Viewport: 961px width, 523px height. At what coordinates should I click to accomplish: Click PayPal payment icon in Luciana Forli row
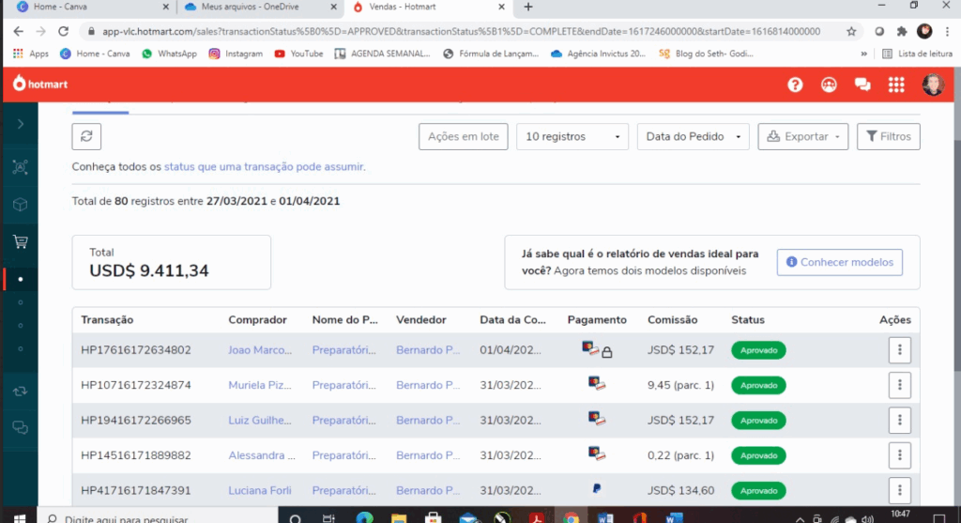[596, 488]
